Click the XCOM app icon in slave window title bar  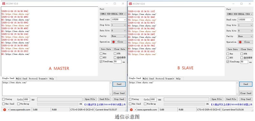coord(130,3)
